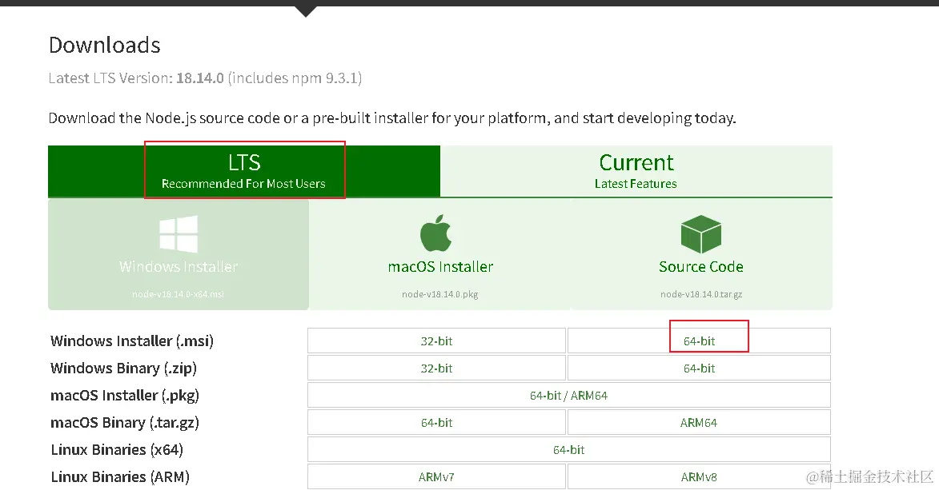Viewport: 939px width, 490px height.
Task: Click the Downloads heading
Action: (105, 46)
